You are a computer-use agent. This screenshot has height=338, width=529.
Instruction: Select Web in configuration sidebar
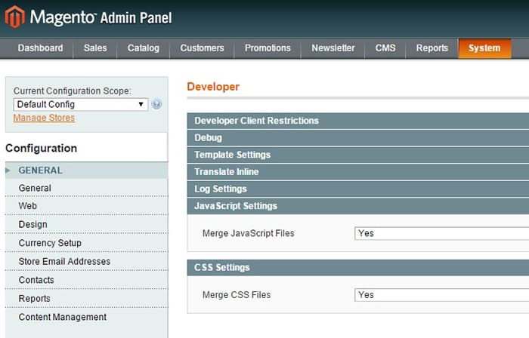point(27,206)
